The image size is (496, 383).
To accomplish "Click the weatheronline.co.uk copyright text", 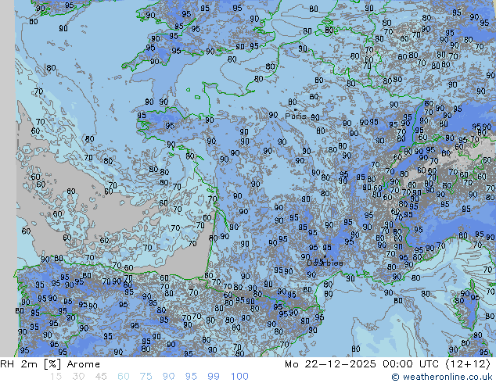I will click(x=442, y=377).
